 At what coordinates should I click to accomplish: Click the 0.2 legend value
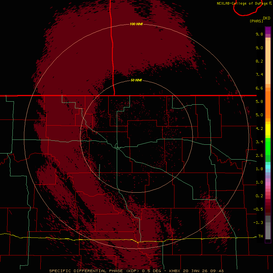[259, 196]
